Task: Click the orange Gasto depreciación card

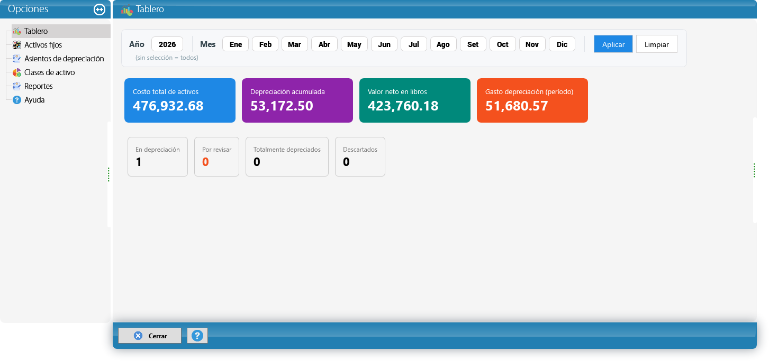Action: pos(532,100)
